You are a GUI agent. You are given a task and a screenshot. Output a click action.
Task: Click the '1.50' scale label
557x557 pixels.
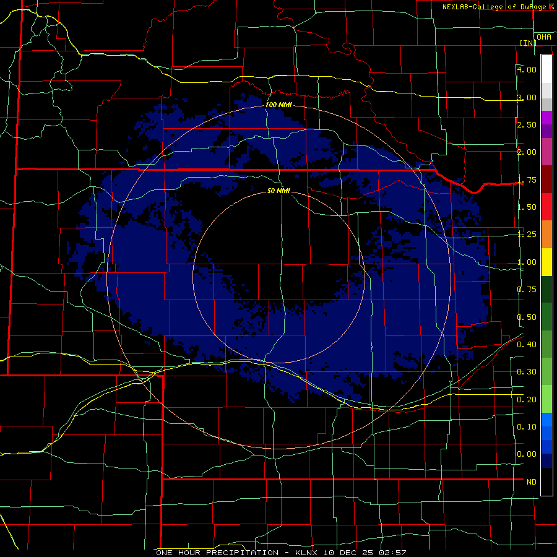click(x=527, y=207)
